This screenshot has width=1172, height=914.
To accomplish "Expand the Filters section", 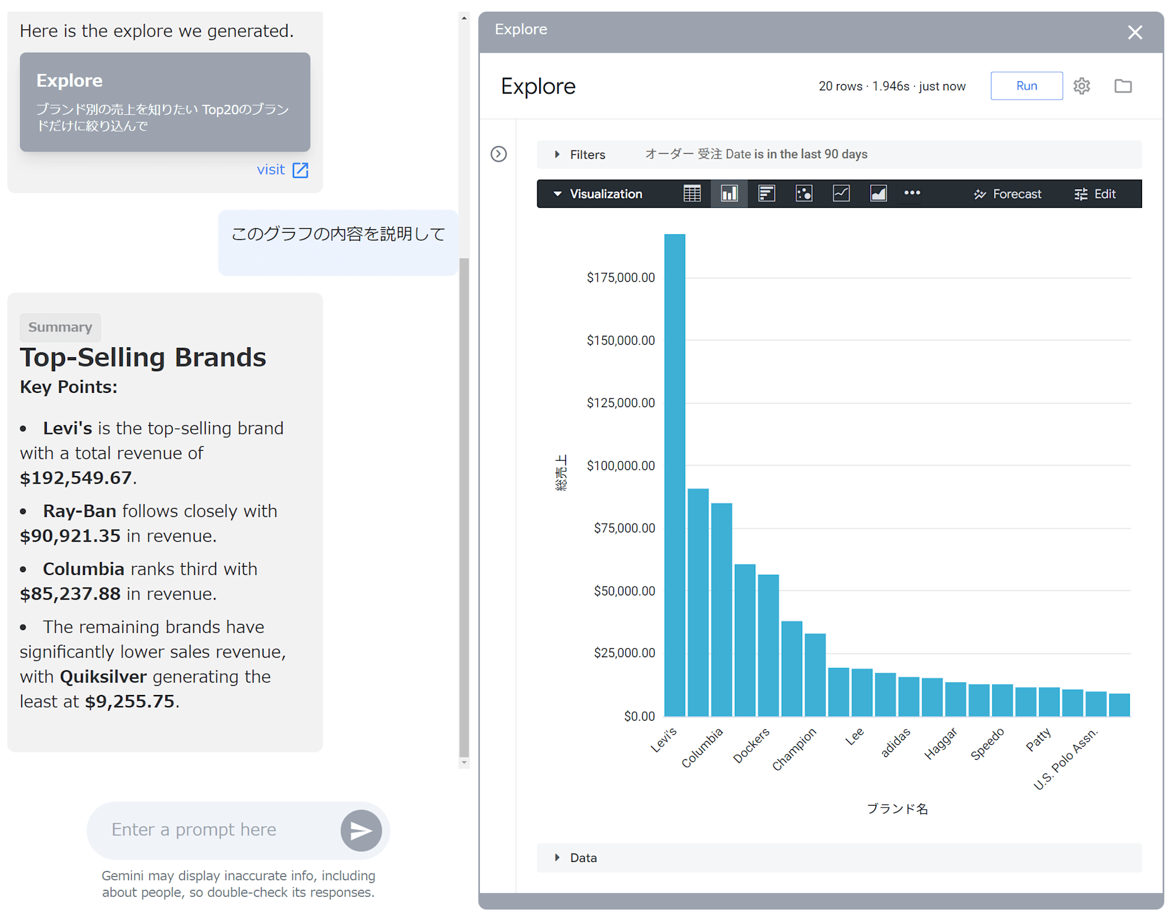I will pyautogui.click(x=580, y=155).
